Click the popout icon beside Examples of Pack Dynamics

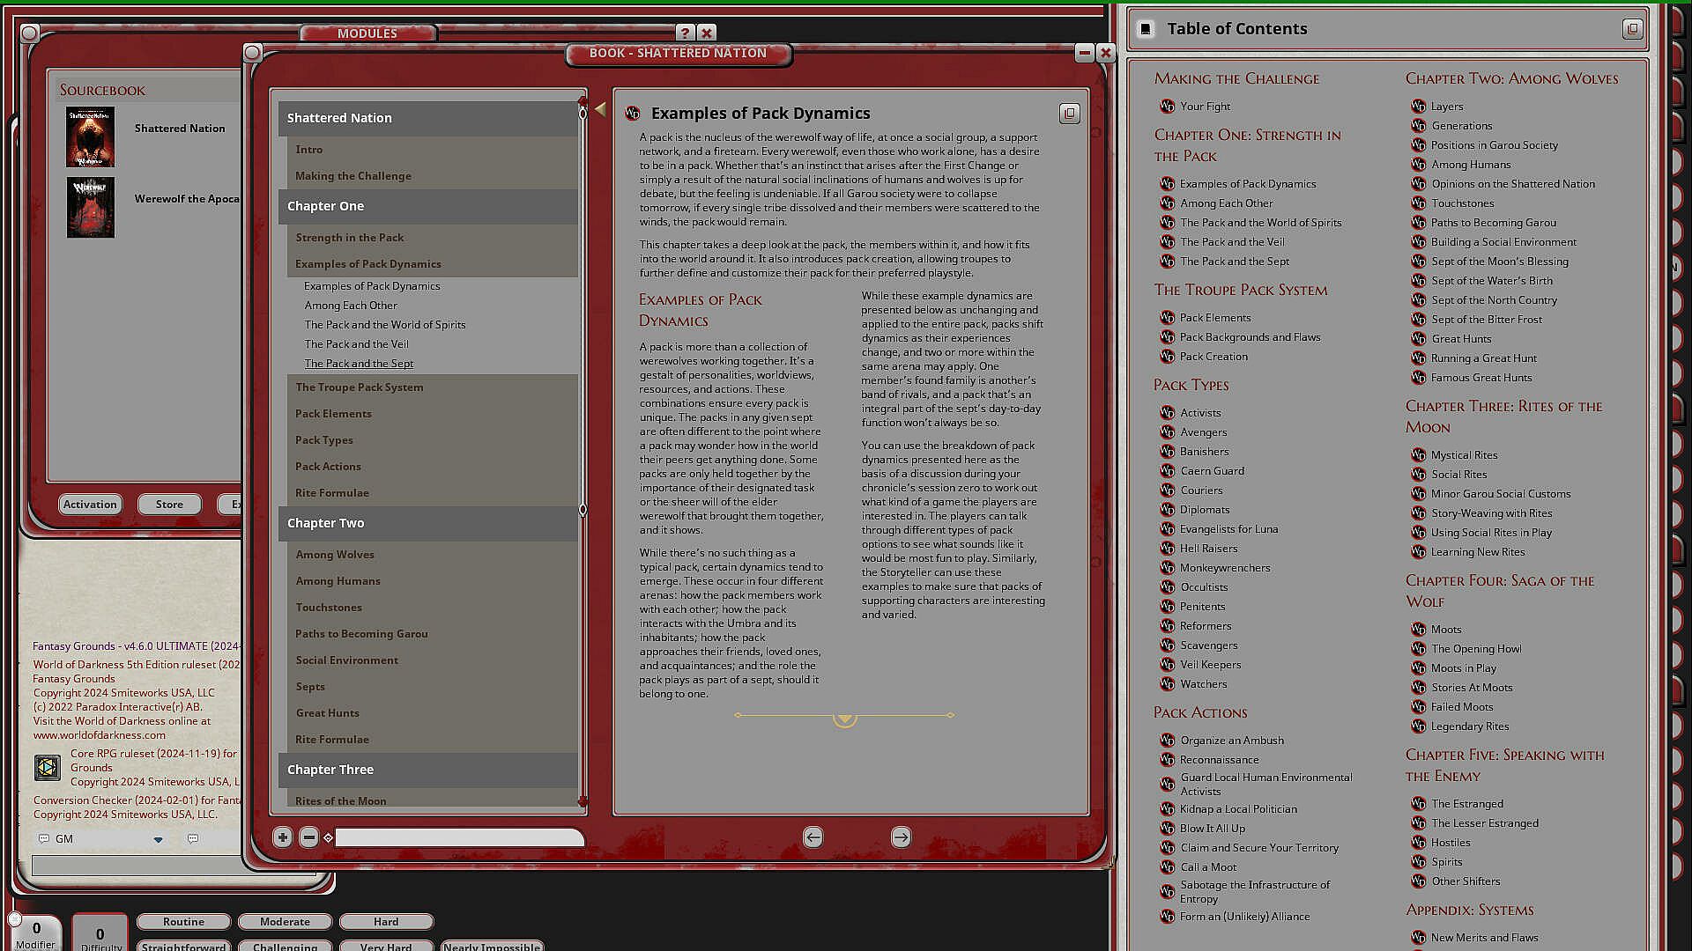point(1069,114)
